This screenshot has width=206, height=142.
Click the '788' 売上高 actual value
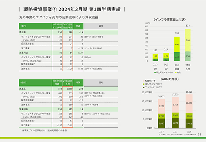pyautogui.click(x=60, y=89)
